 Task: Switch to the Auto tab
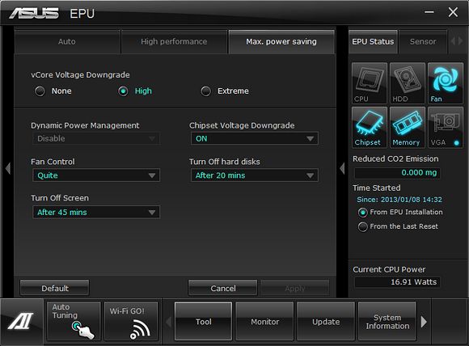[x=67, y=41]
